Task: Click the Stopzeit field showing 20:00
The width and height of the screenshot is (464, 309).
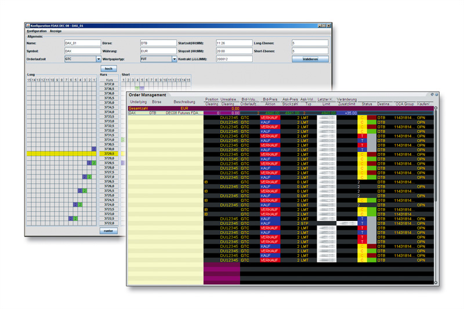Action: (233, 51)
